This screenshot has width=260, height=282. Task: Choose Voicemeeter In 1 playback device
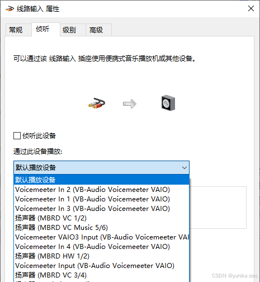click(x=102, y=199)
